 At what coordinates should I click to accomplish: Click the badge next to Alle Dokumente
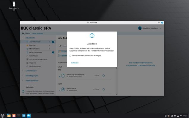click(x=53, y=42)
